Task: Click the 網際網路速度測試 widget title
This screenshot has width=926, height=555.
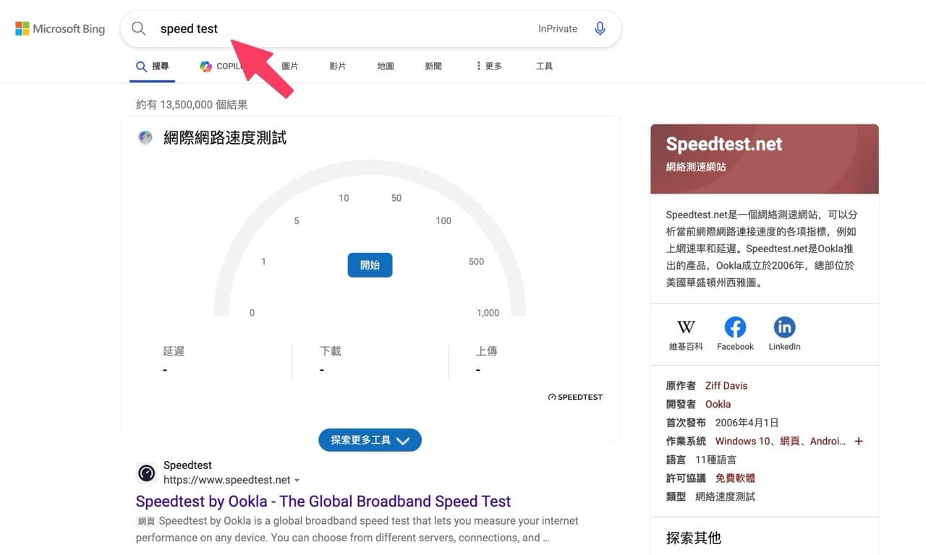Action: 225,137
